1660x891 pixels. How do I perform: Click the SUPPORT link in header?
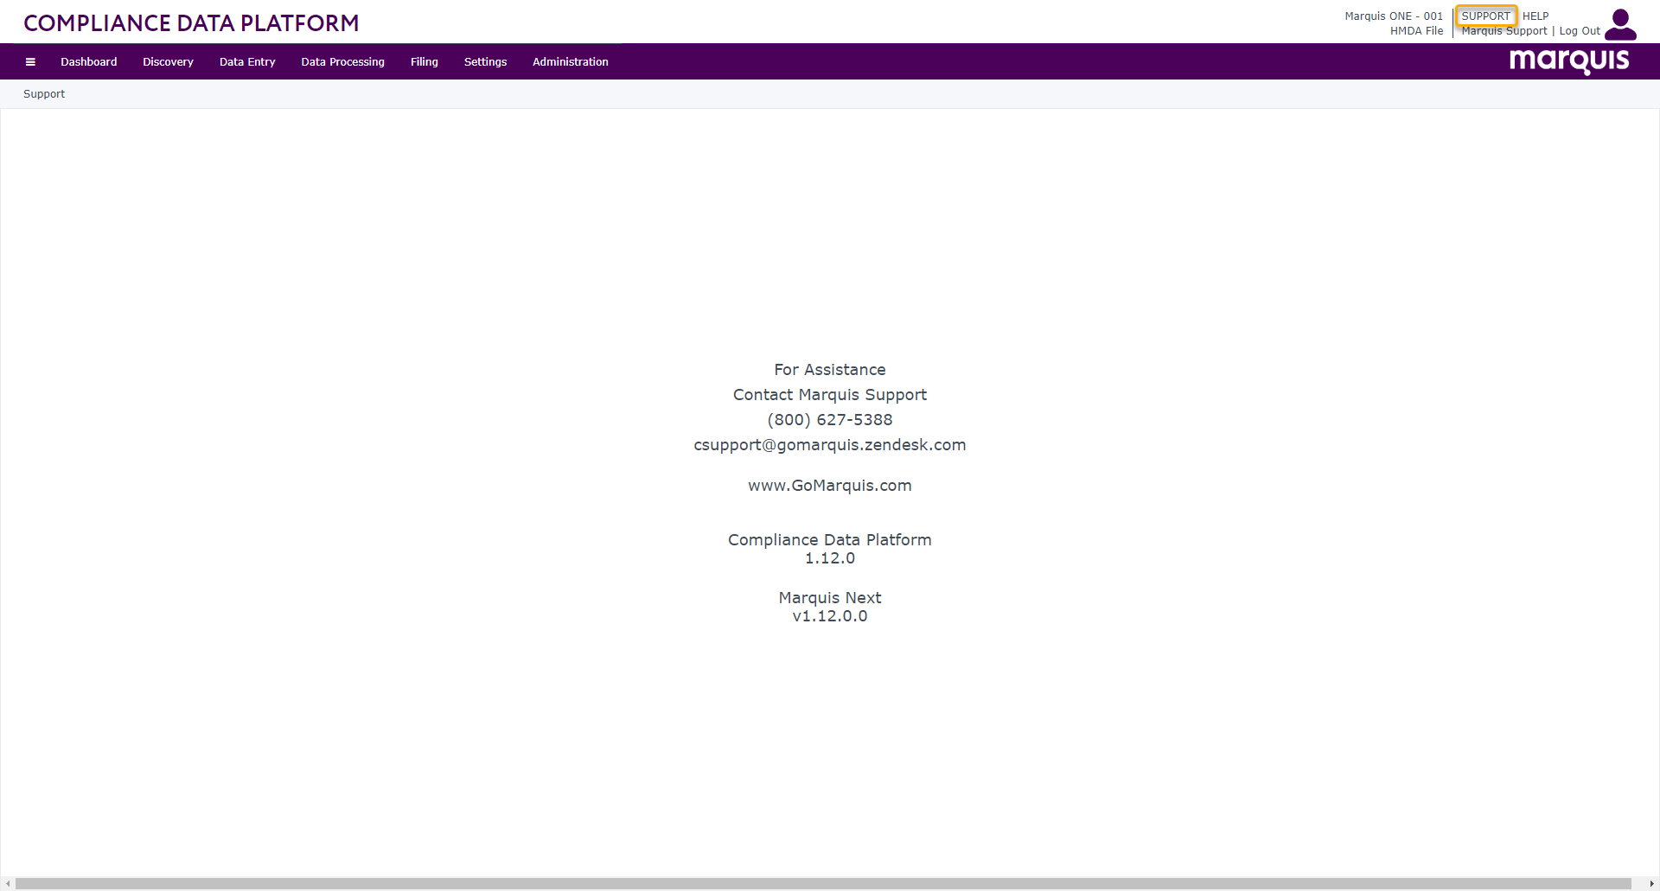pos(1485,16)
